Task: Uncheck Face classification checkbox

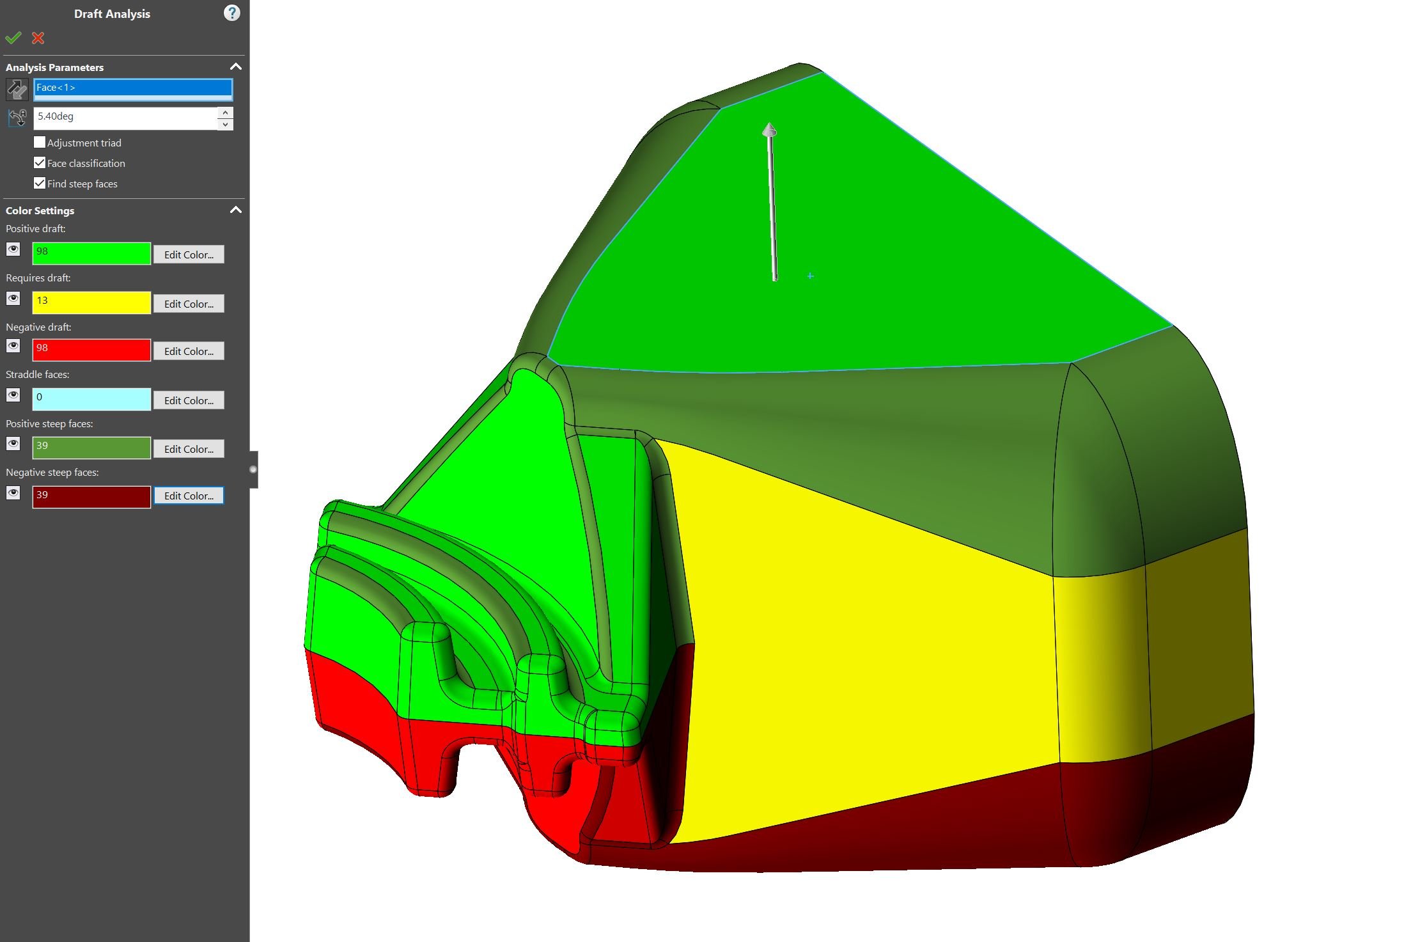Action: (40, 163)
